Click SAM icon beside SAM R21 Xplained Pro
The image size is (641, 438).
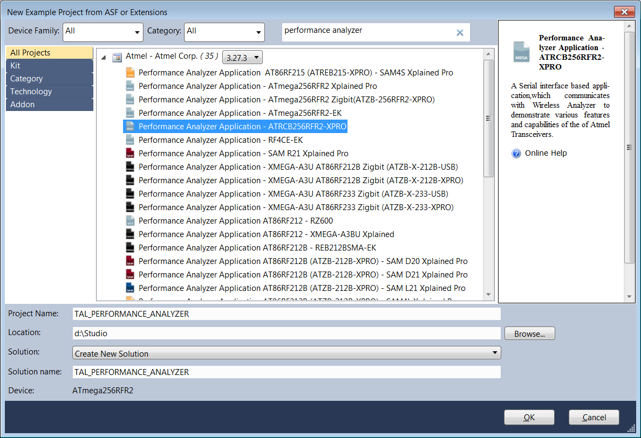point(130,154)
